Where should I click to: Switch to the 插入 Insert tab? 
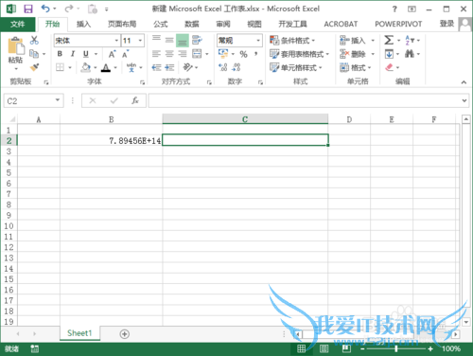click(x=83, y=24)
